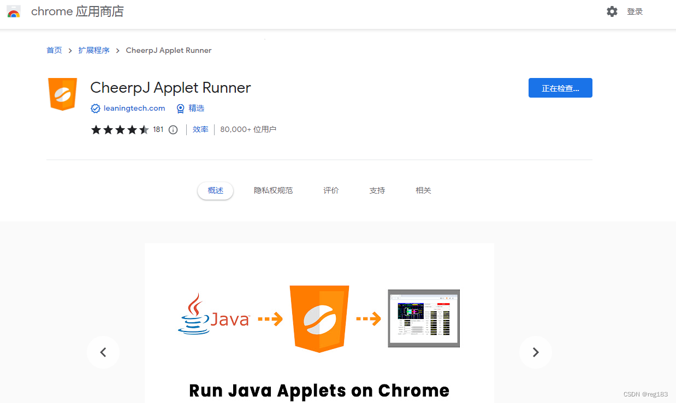
Task: Click the CheerpJ shield in the slide
Action: pyautogui.click(x=319, y=319)
